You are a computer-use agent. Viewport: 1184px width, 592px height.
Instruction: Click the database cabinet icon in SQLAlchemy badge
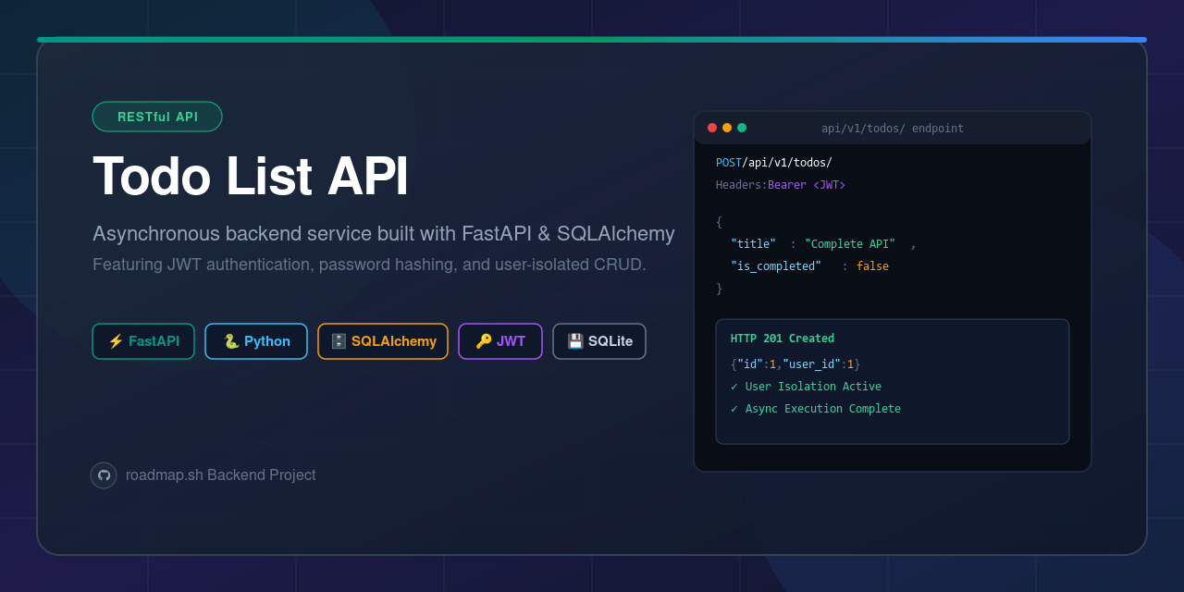339,341
